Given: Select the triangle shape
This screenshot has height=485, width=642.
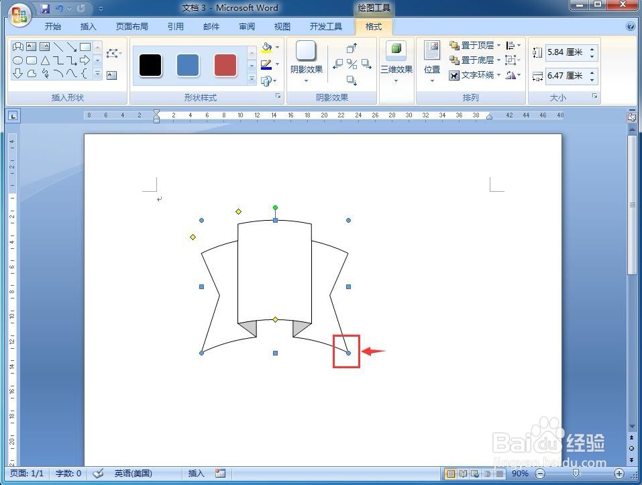Looking at the screenshot, I should click(x=45, y=60).
